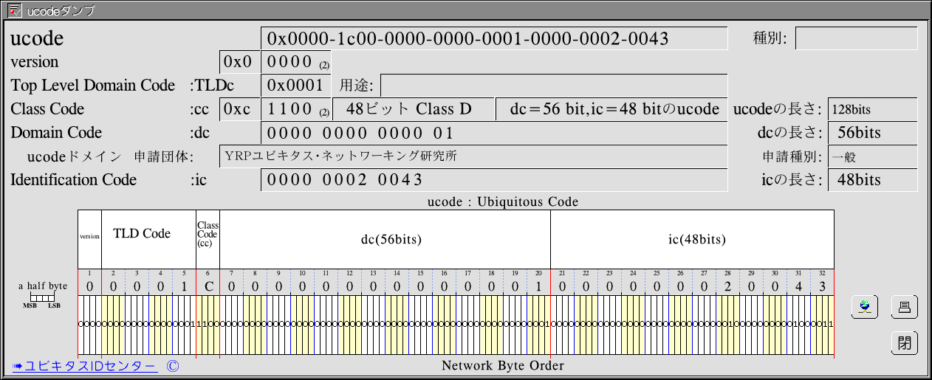Click the dcの長さ 56bits field
The height and width of the screenshot is (380, 932).
872,133
